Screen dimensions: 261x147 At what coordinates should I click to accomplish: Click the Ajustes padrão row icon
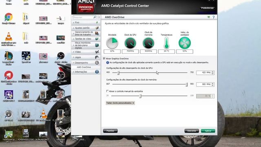coord(97,28)
